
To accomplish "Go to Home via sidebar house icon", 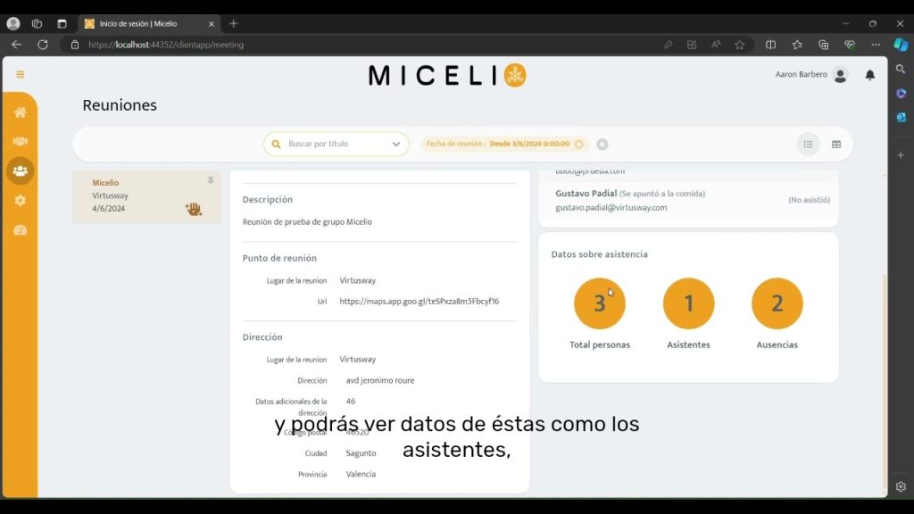I will pyautogui.click(x=20, y=112).
